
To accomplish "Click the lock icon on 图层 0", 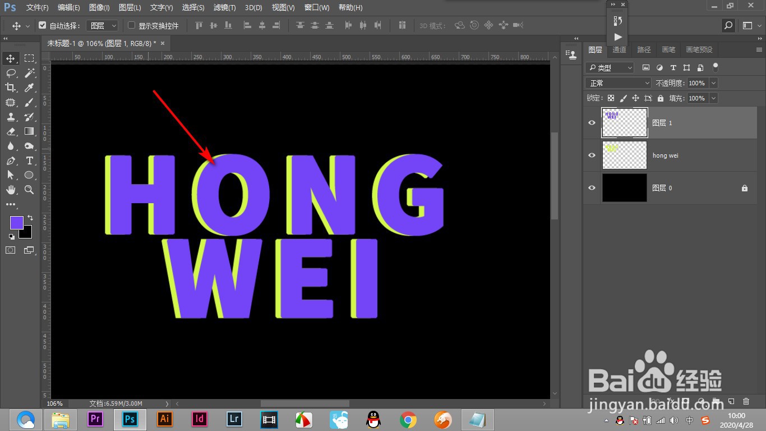I will tap(745, 187).
